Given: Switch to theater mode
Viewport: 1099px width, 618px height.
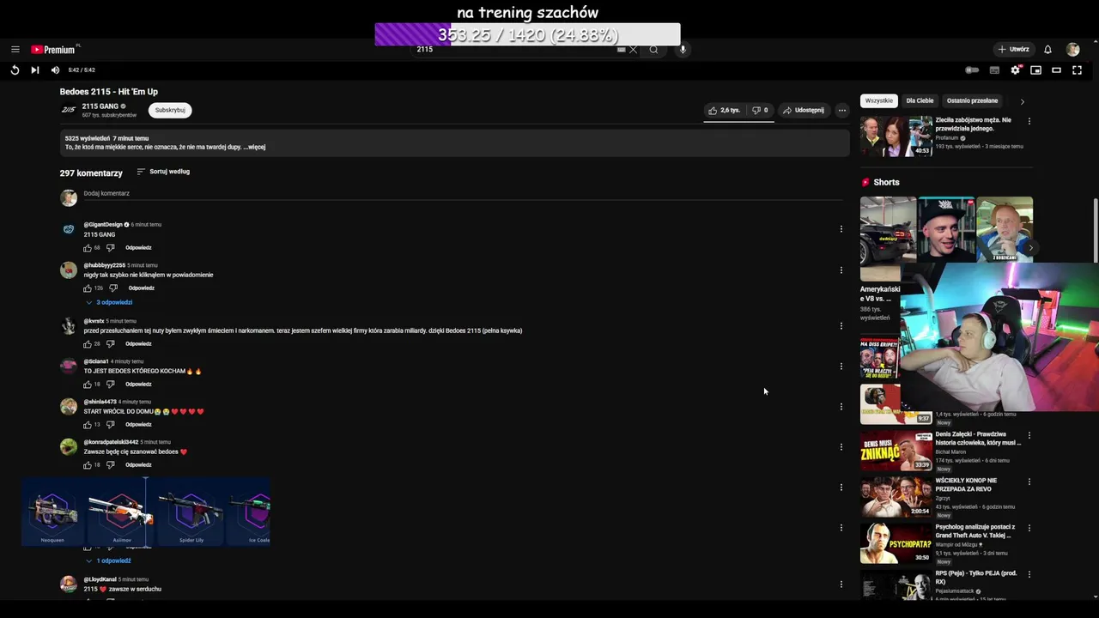Looking at the screenshot, I should [x=1056, y=70].
